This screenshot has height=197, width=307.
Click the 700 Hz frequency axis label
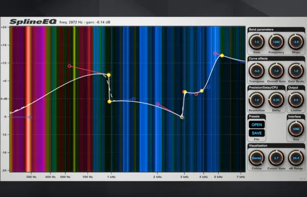click(87, 177)
